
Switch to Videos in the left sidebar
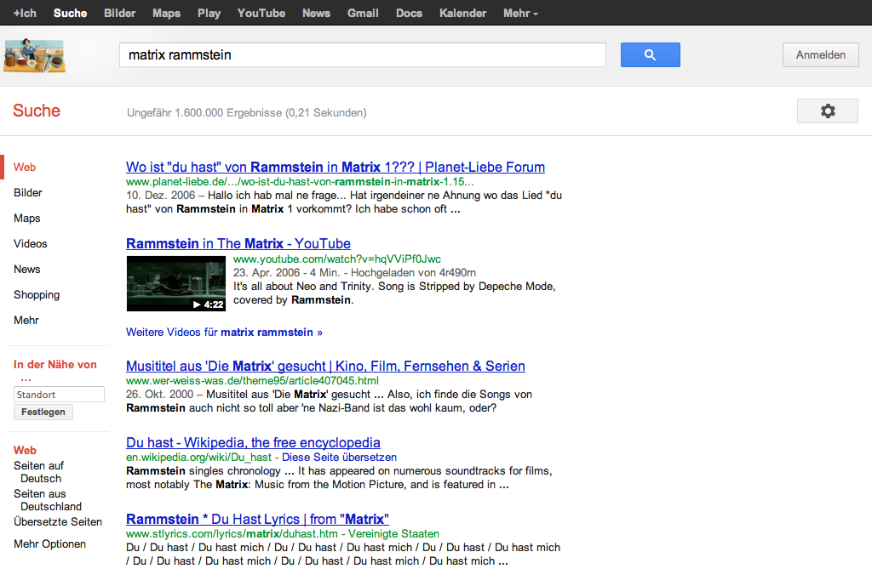point(30,244)
